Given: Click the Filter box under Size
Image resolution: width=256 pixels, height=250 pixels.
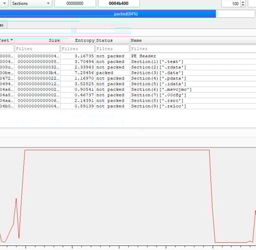Looking at the screenshot, I should tap(38, 48).
